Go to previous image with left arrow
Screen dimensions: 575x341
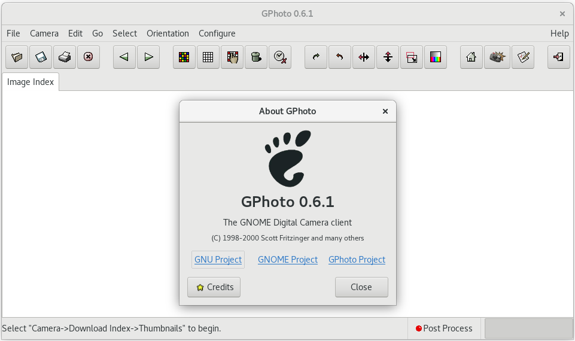124,57
